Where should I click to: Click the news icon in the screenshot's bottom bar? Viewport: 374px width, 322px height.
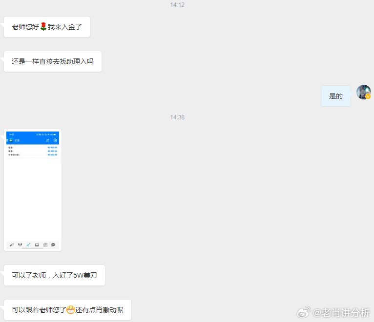click(x=45, y=245)
